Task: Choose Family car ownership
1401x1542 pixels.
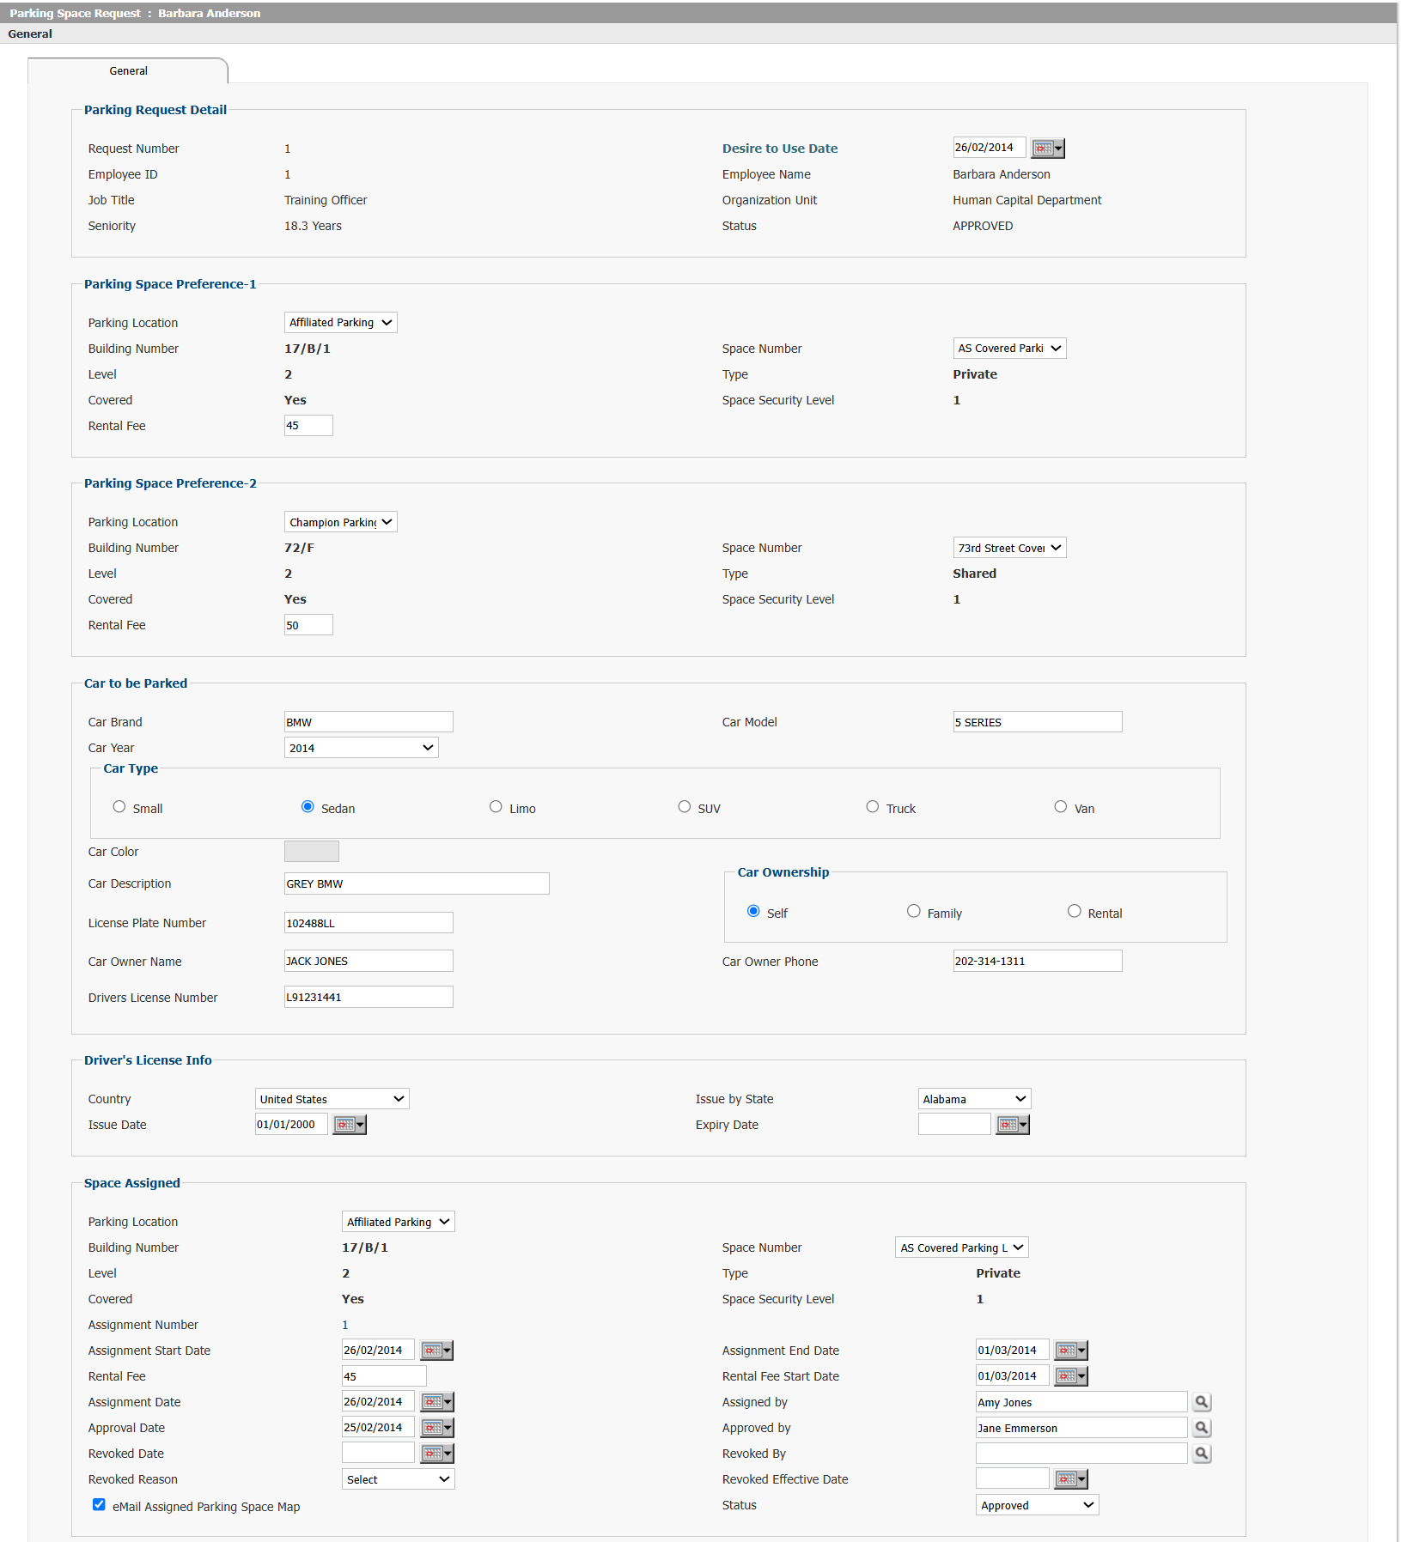Action: coord(914,912)
